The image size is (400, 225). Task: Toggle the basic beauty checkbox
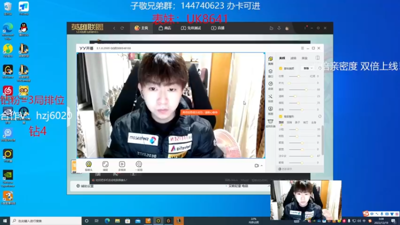280,68
